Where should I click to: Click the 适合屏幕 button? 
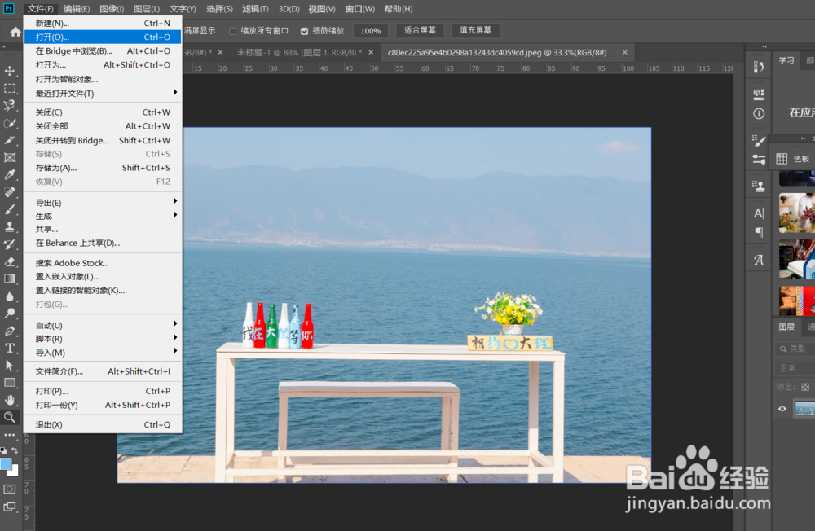[421, 30]
